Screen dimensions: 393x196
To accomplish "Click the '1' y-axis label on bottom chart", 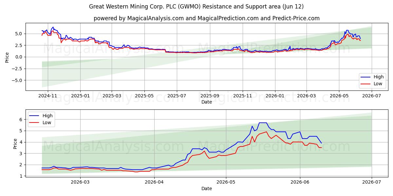I will [x=21, y=176].
